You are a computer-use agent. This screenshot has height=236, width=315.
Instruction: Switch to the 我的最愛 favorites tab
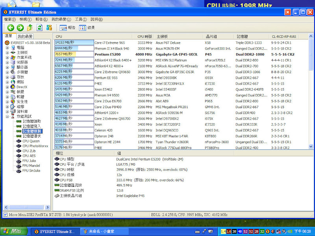25,36
